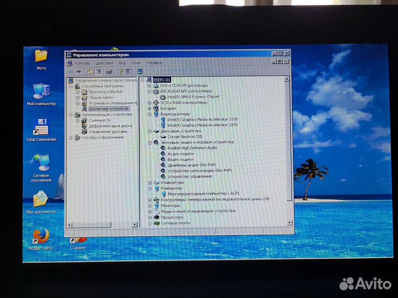Expand Контроллеры универсальной последовательной шины USB
398x298 pixels.
pyautogui.click(x=150, y=200)
